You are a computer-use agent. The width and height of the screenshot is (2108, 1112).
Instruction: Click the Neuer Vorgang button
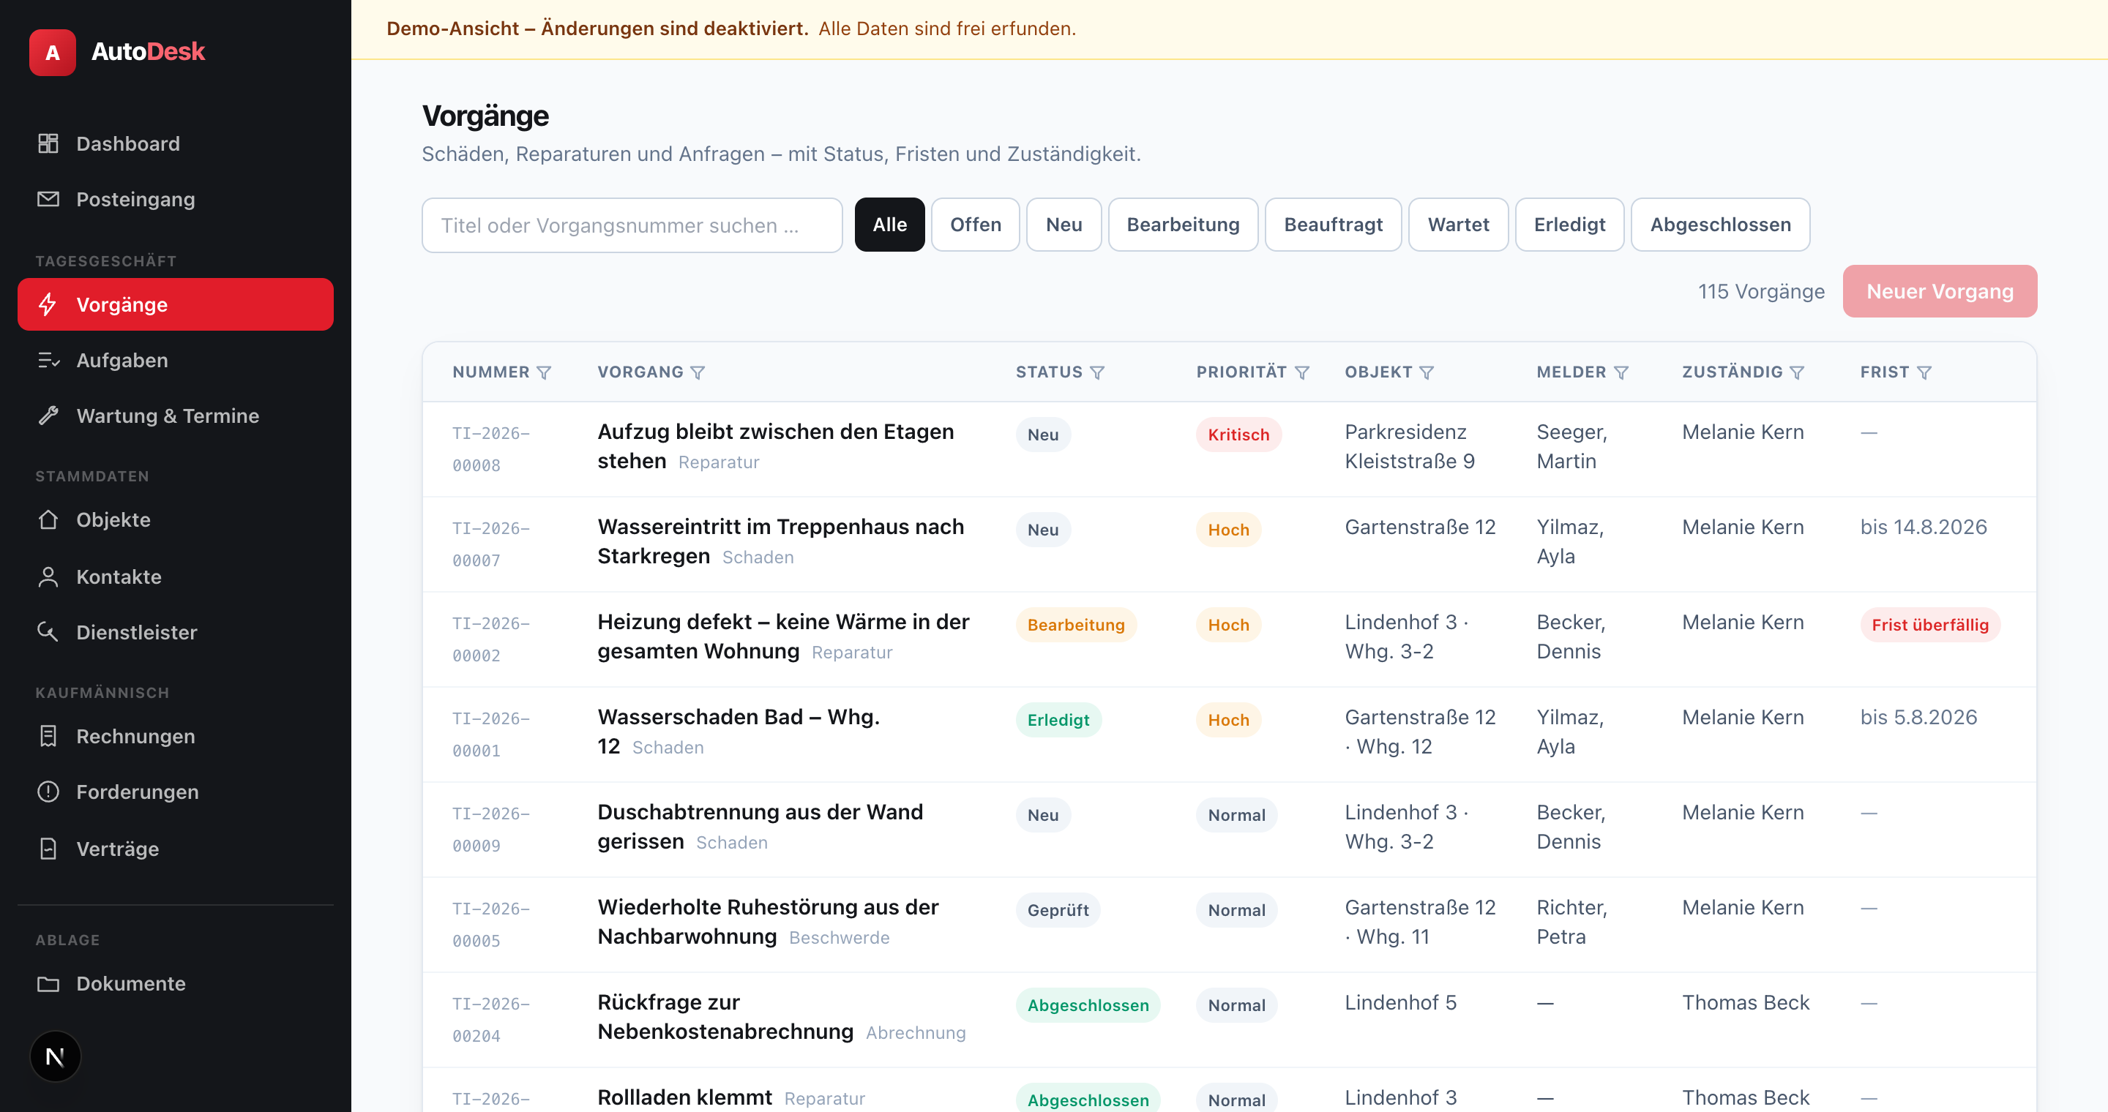[1940, 291]
